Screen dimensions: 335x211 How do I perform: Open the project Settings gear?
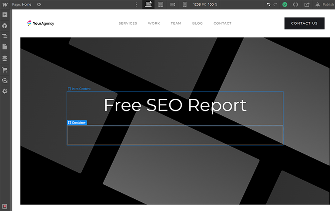(x=5, y=91)
